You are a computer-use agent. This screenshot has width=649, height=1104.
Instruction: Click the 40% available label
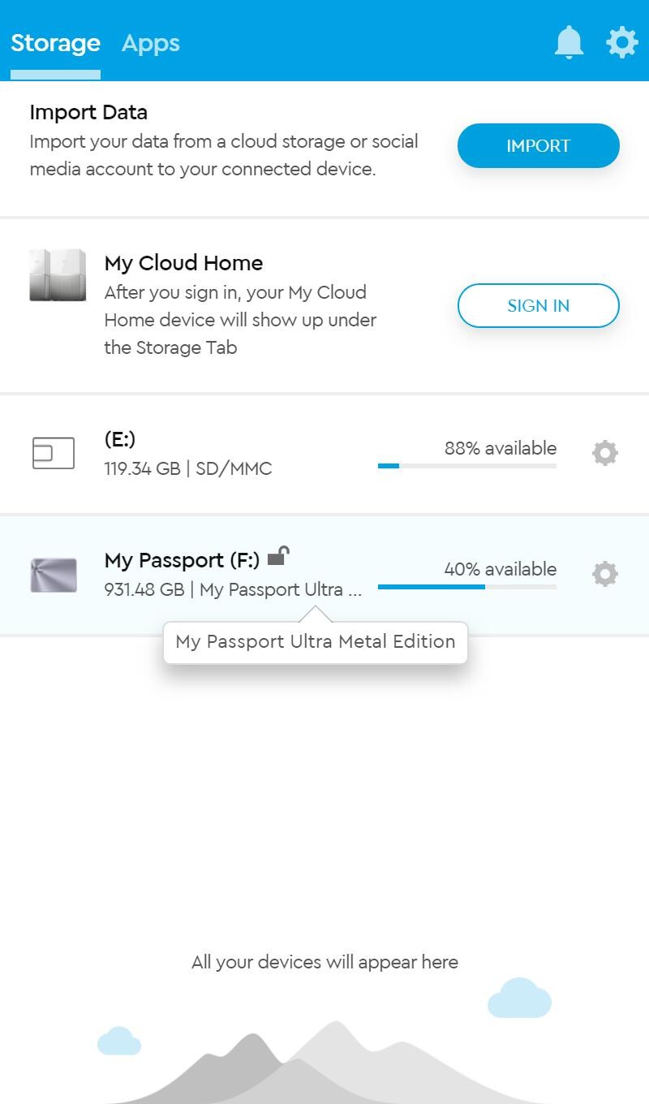click(501, 569)
